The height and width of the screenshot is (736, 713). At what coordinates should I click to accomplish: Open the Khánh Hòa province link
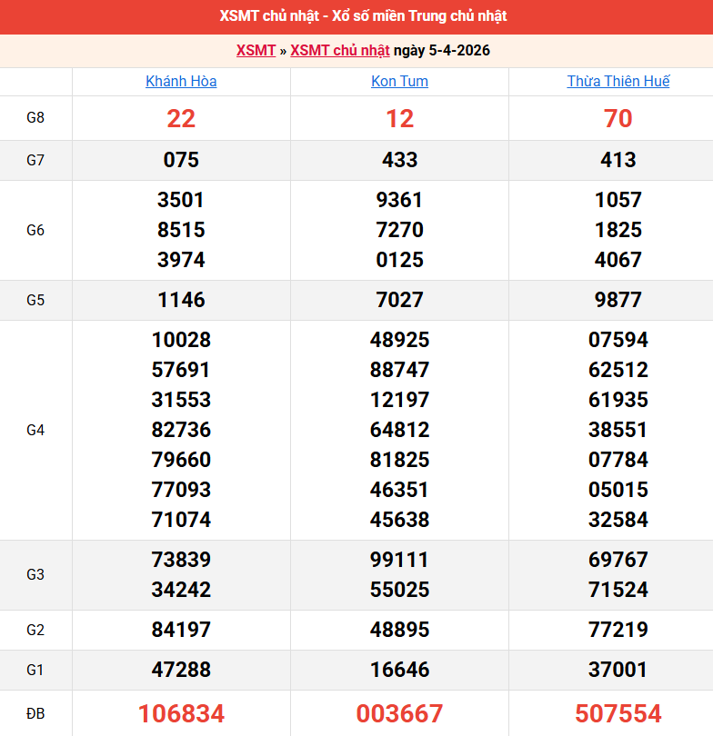click(x=181, y=82)
